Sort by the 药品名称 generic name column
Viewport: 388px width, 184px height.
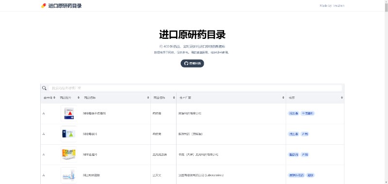tap(116, 98)
